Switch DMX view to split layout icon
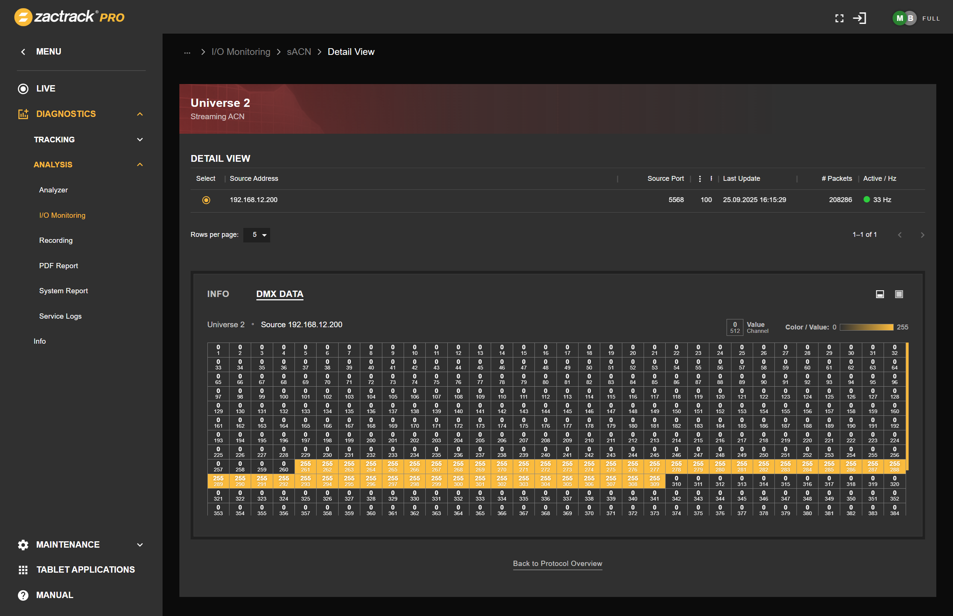This screenshot has width=953, height=616. pyautogui.click(x=879, y=294)
